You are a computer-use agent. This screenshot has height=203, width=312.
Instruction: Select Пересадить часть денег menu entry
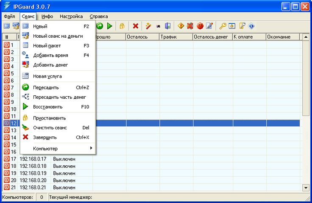coord(58,97)
